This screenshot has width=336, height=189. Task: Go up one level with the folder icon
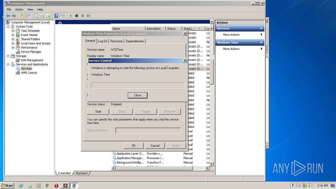(x=22, y=16)
